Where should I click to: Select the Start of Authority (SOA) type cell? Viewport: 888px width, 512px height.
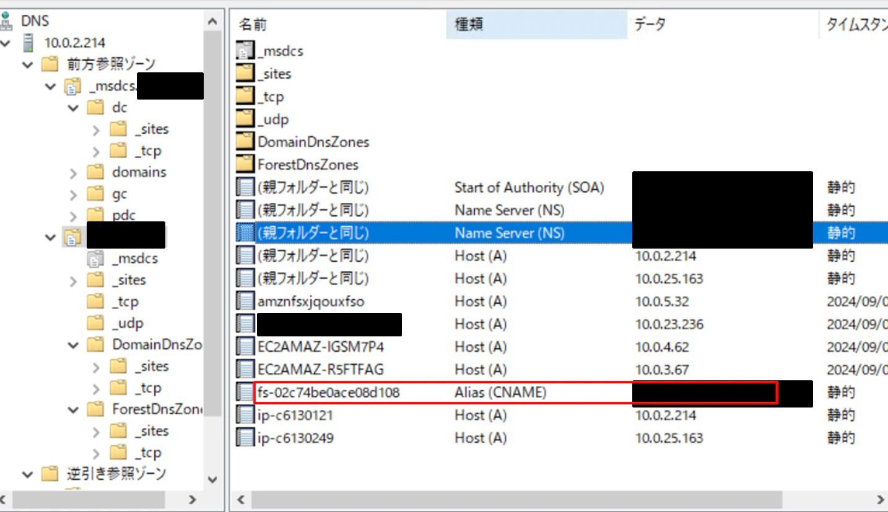coord(529,187)
